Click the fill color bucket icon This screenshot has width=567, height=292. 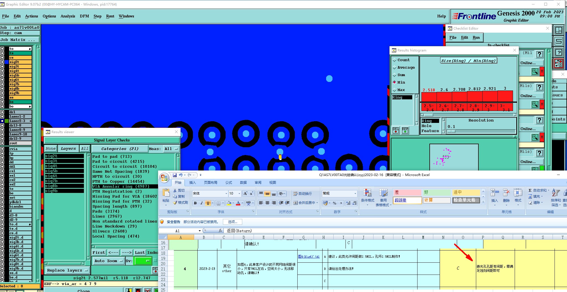229,203
